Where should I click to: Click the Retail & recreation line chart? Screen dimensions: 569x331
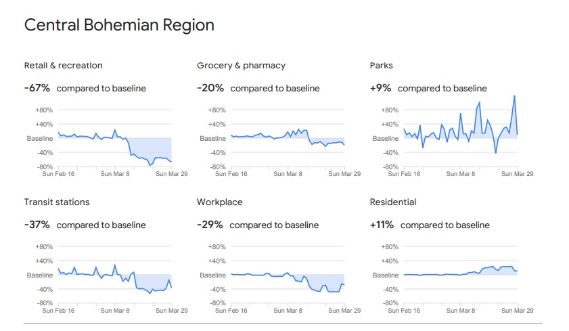pos(114,139)
